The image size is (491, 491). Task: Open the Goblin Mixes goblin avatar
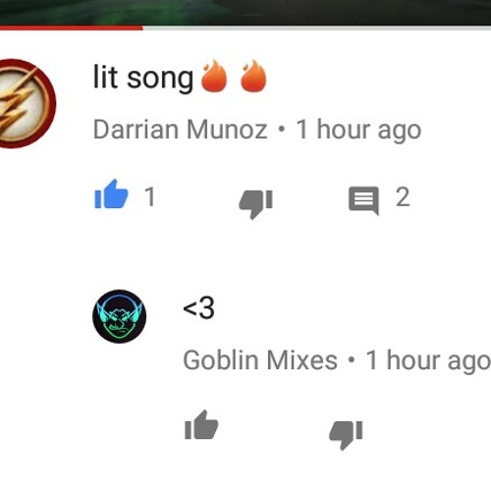click(120, 316)
